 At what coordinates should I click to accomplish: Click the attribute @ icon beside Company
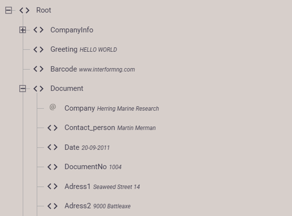point(52,108)
